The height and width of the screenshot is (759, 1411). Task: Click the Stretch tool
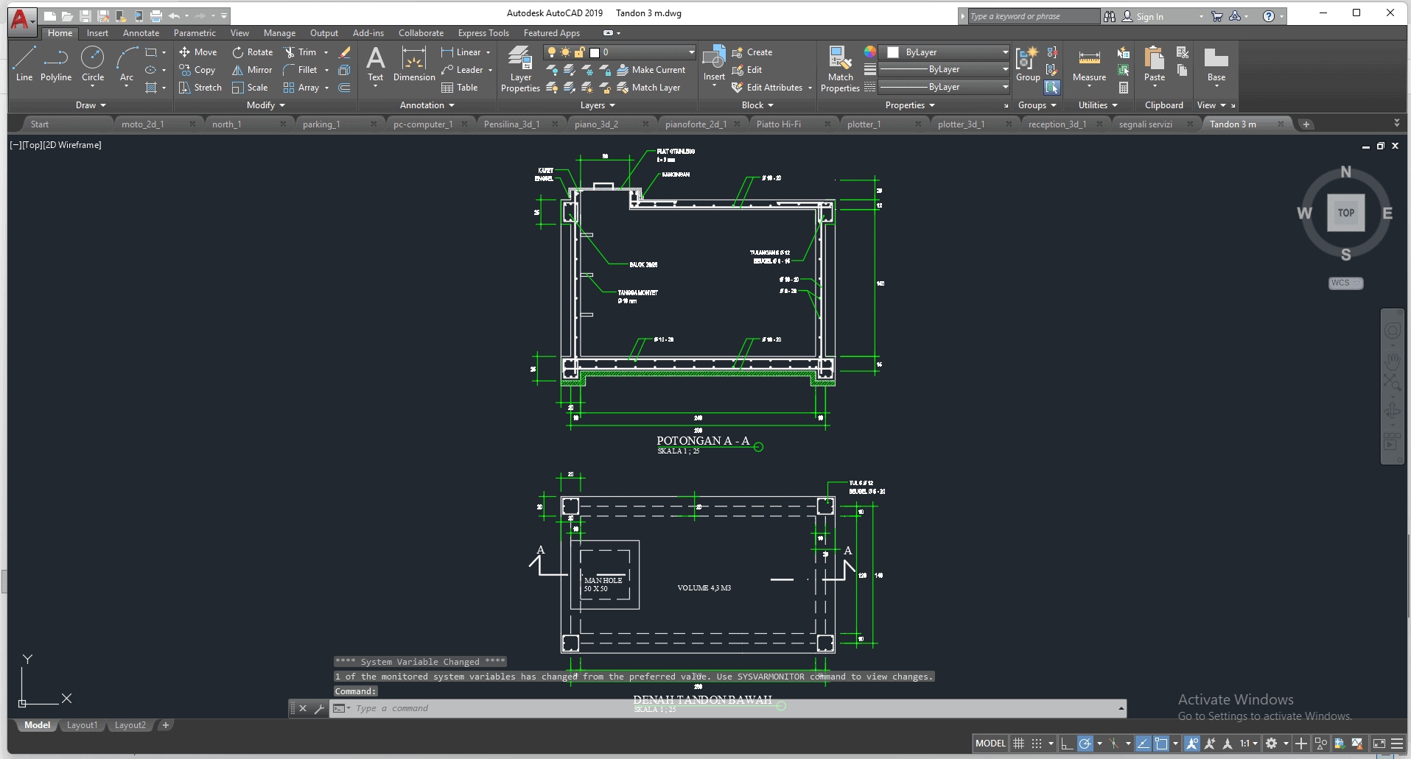pos(200,88)
